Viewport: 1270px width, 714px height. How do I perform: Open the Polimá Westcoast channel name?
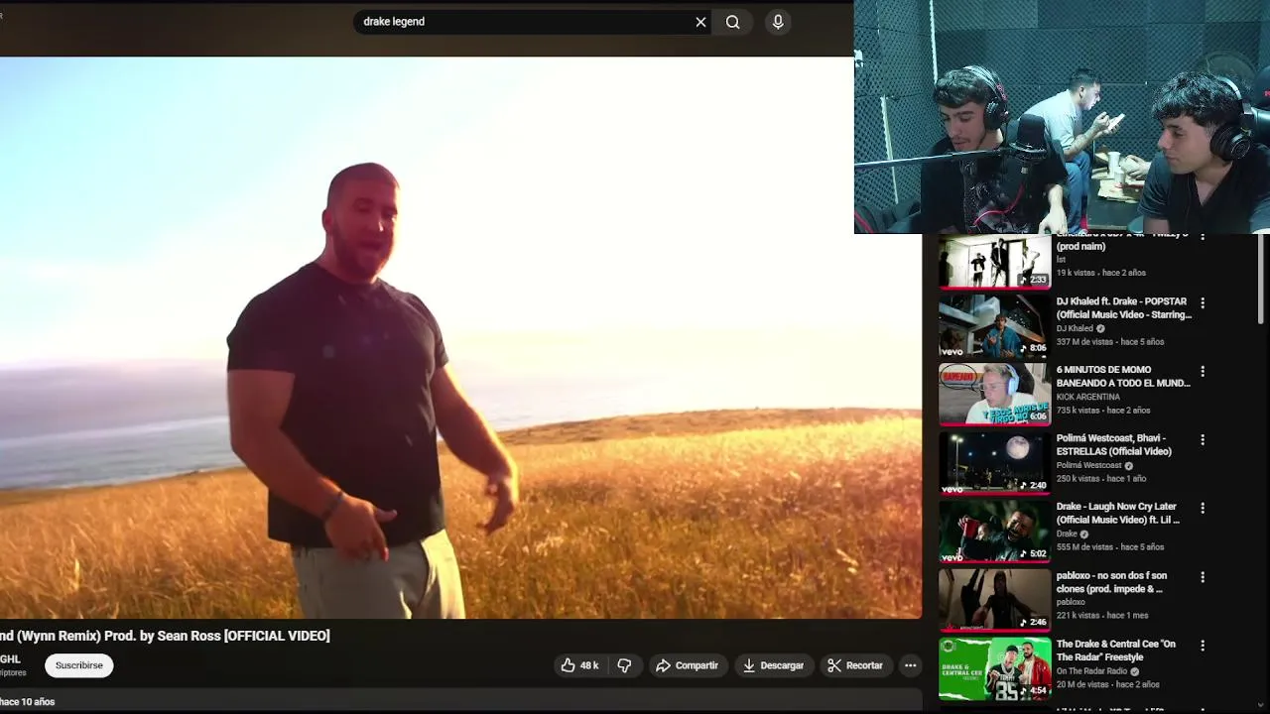coord(1088,465)
